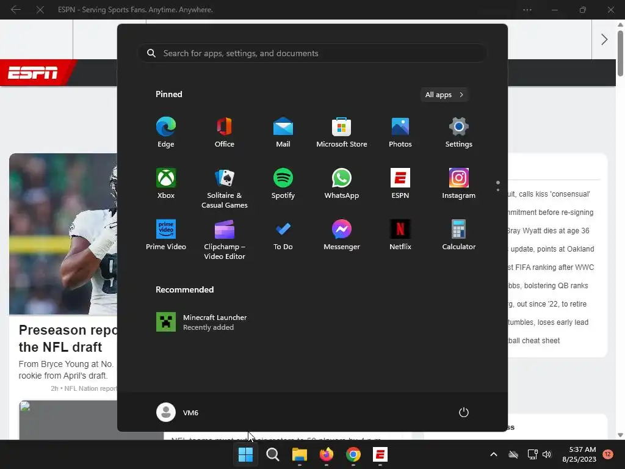Launch Prime Video app
The image size is (625, 469).
166,235
